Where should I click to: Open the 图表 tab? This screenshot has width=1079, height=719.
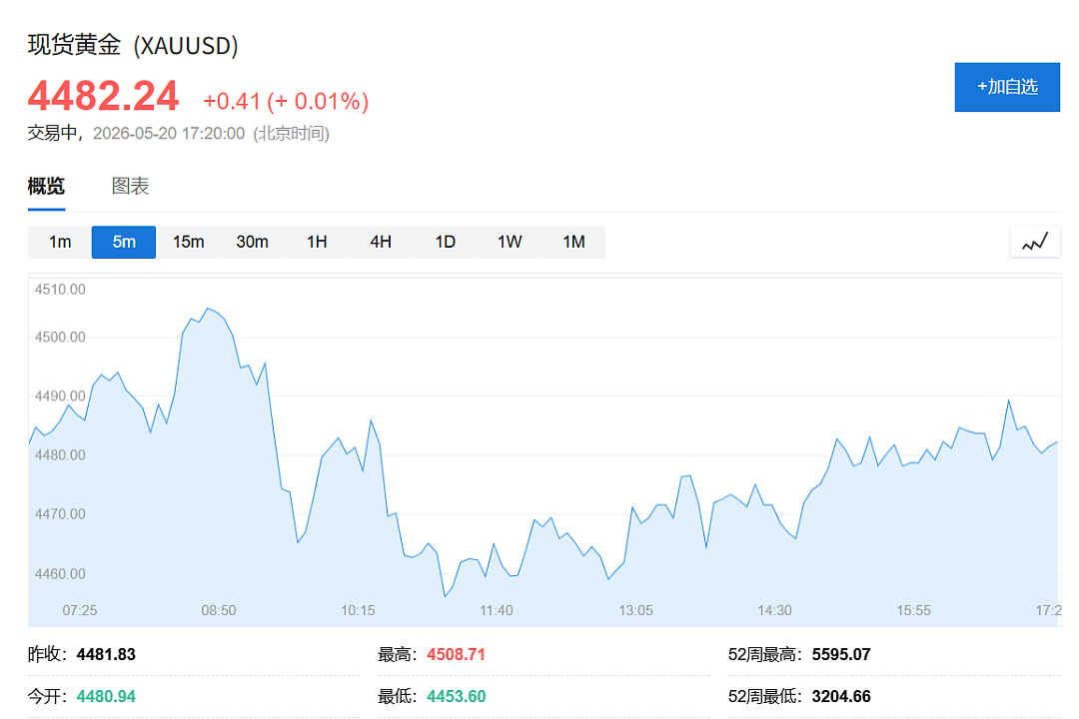[130, 186]
